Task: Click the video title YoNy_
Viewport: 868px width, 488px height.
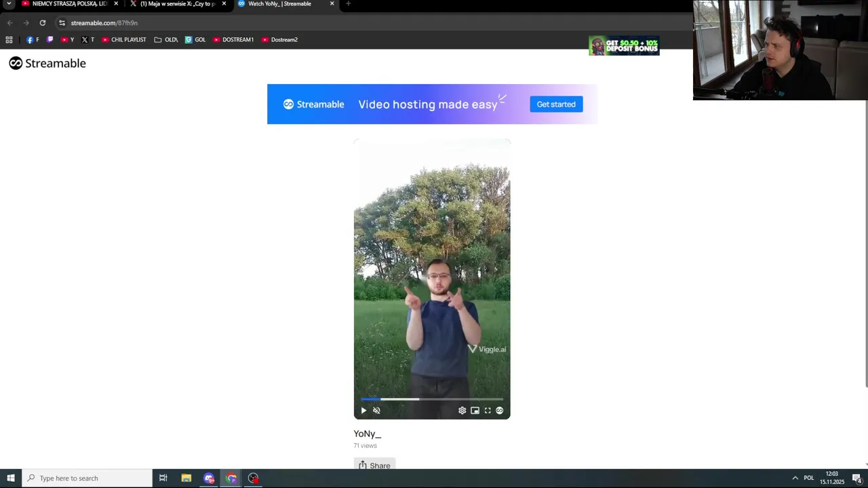Action: (367, 434)
